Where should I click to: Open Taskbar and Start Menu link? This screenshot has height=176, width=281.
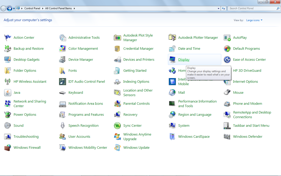tap(251, 125)
